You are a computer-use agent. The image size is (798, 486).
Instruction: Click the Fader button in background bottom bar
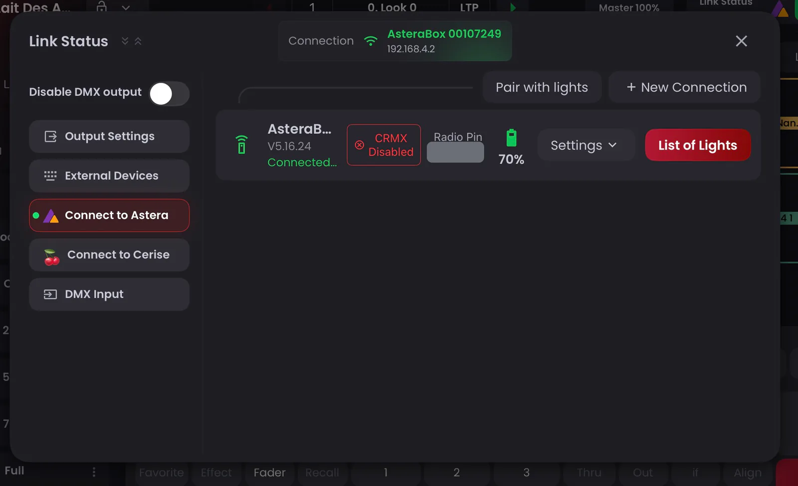pyautogui.click(x=269, y=473)
